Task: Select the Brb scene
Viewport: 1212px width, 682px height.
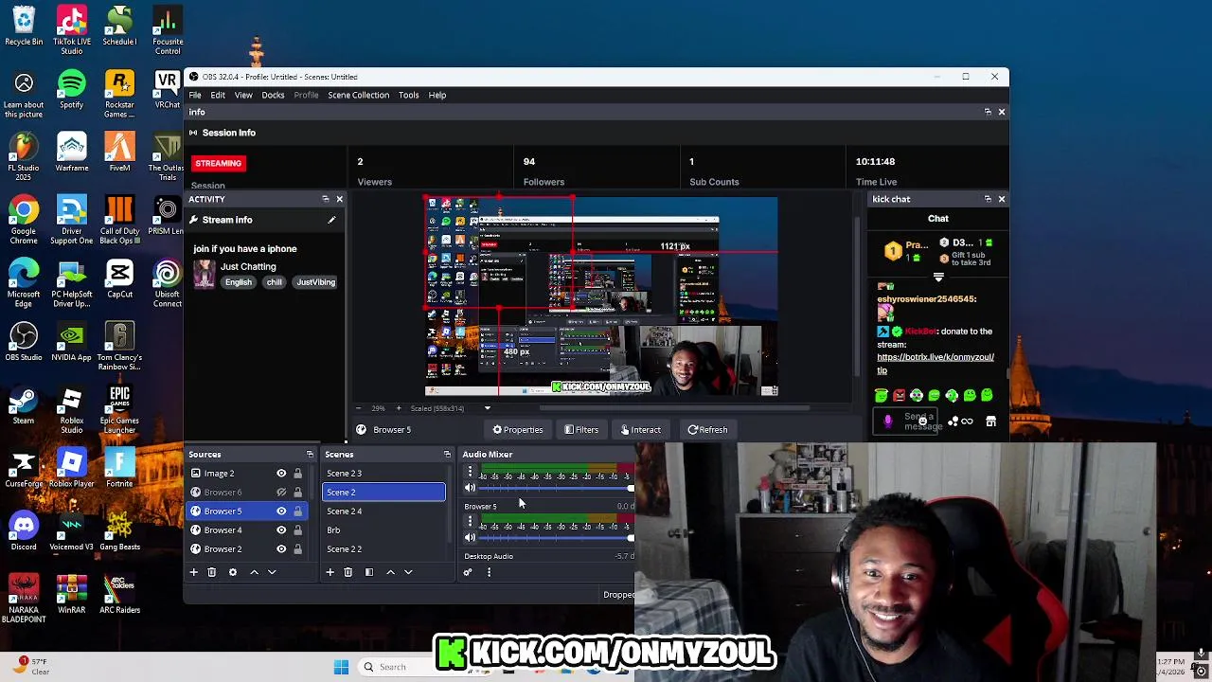Action: 383,530
